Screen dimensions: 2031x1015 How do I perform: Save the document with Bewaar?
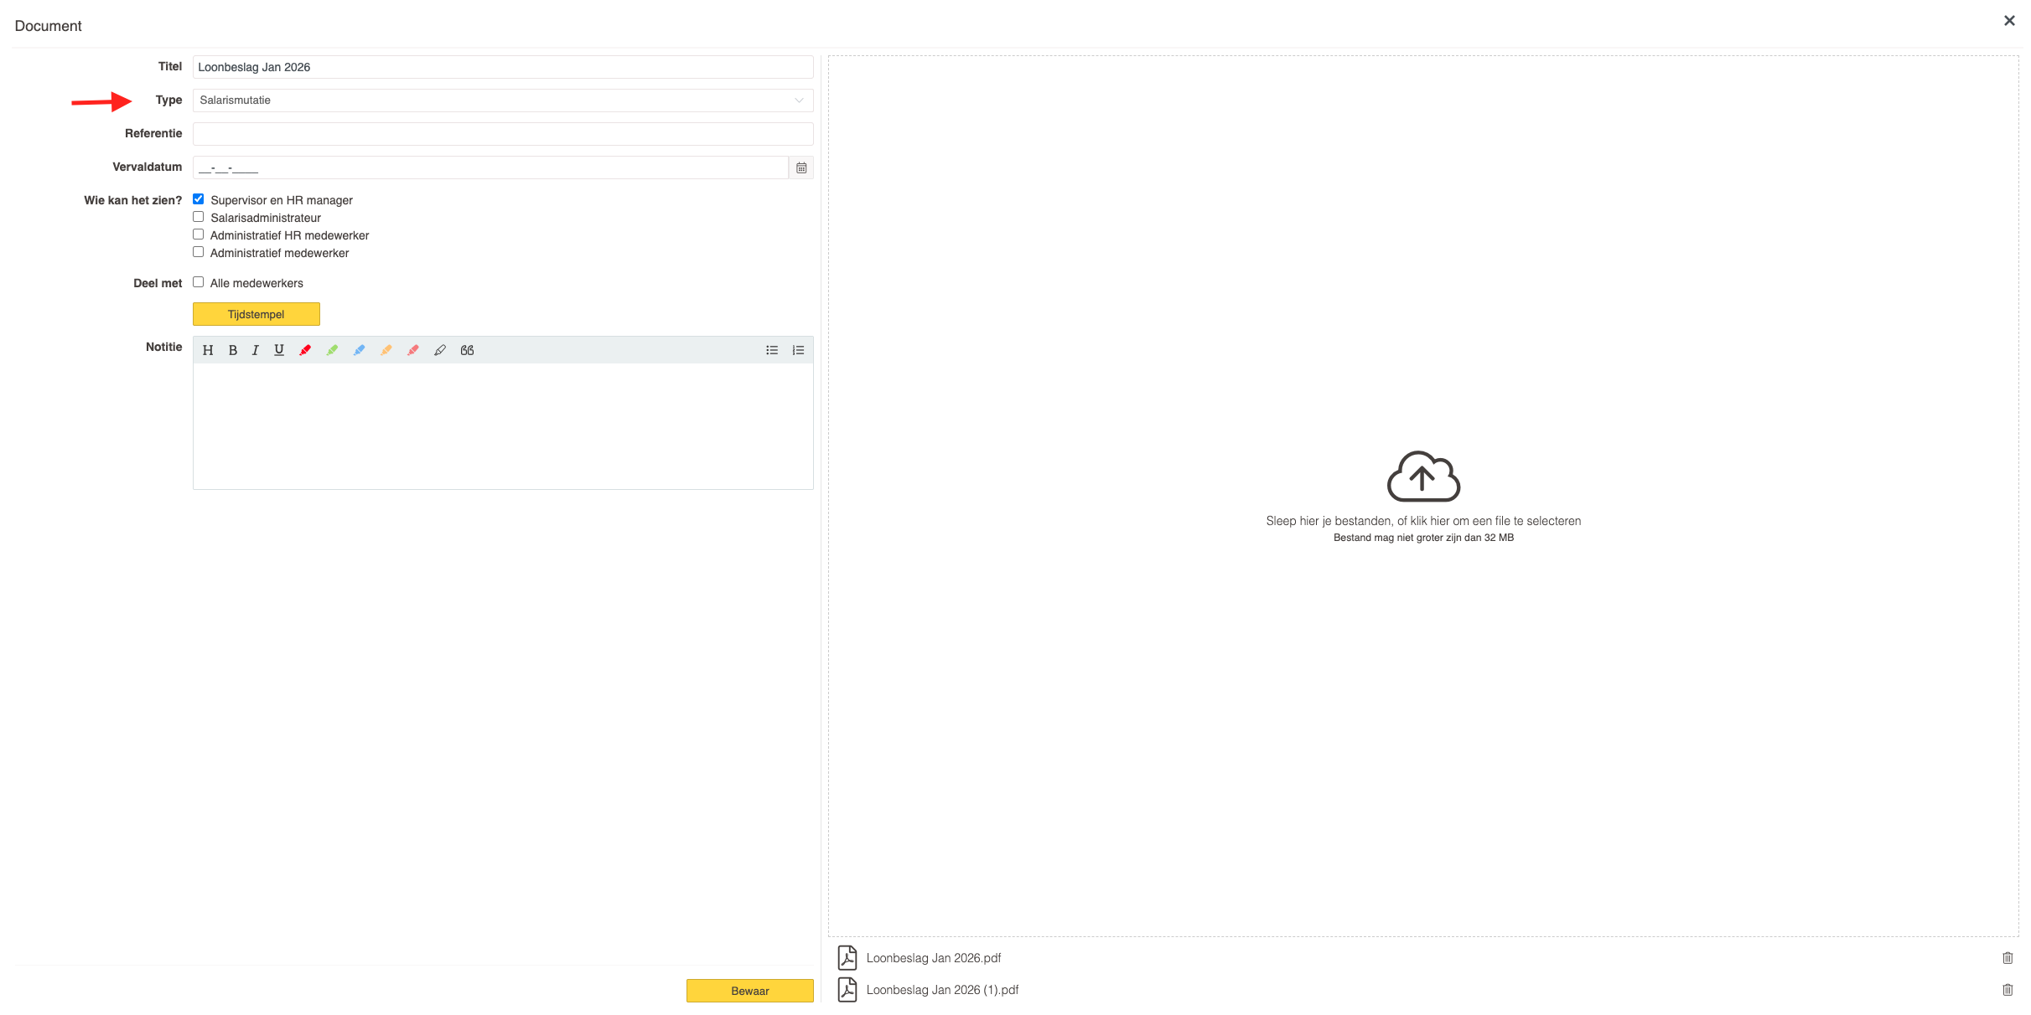point(749,991)
